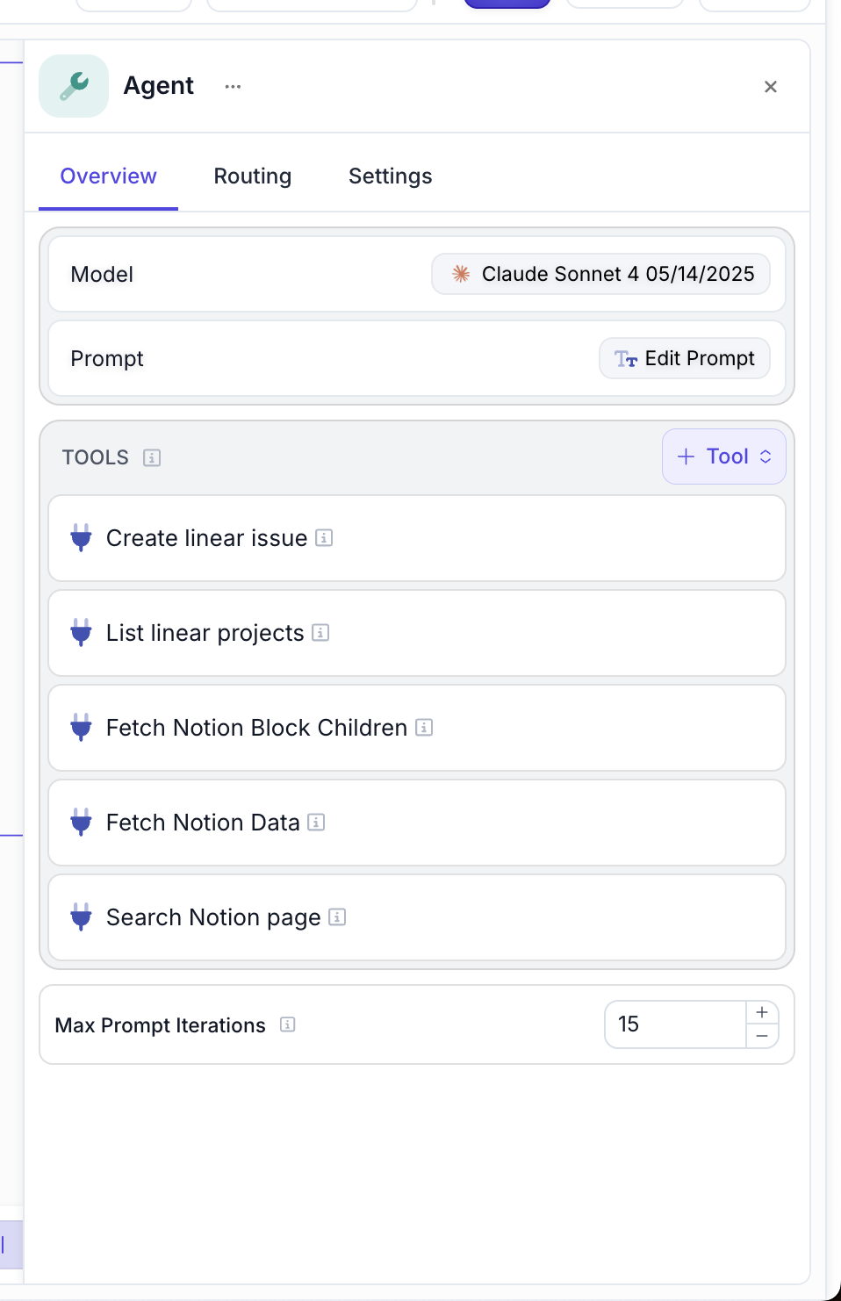Select the Overview tab
841x1301 pixels.
click(108, 176)
